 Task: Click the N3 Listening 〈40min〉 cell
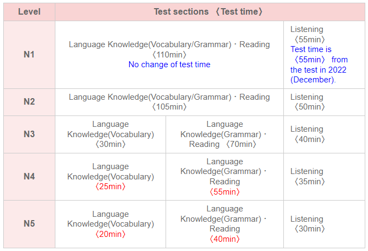pos(307,134)
